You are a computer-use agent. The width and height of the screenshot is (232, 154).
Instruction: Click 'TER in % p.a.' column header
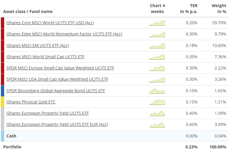(x=189, y=9)
